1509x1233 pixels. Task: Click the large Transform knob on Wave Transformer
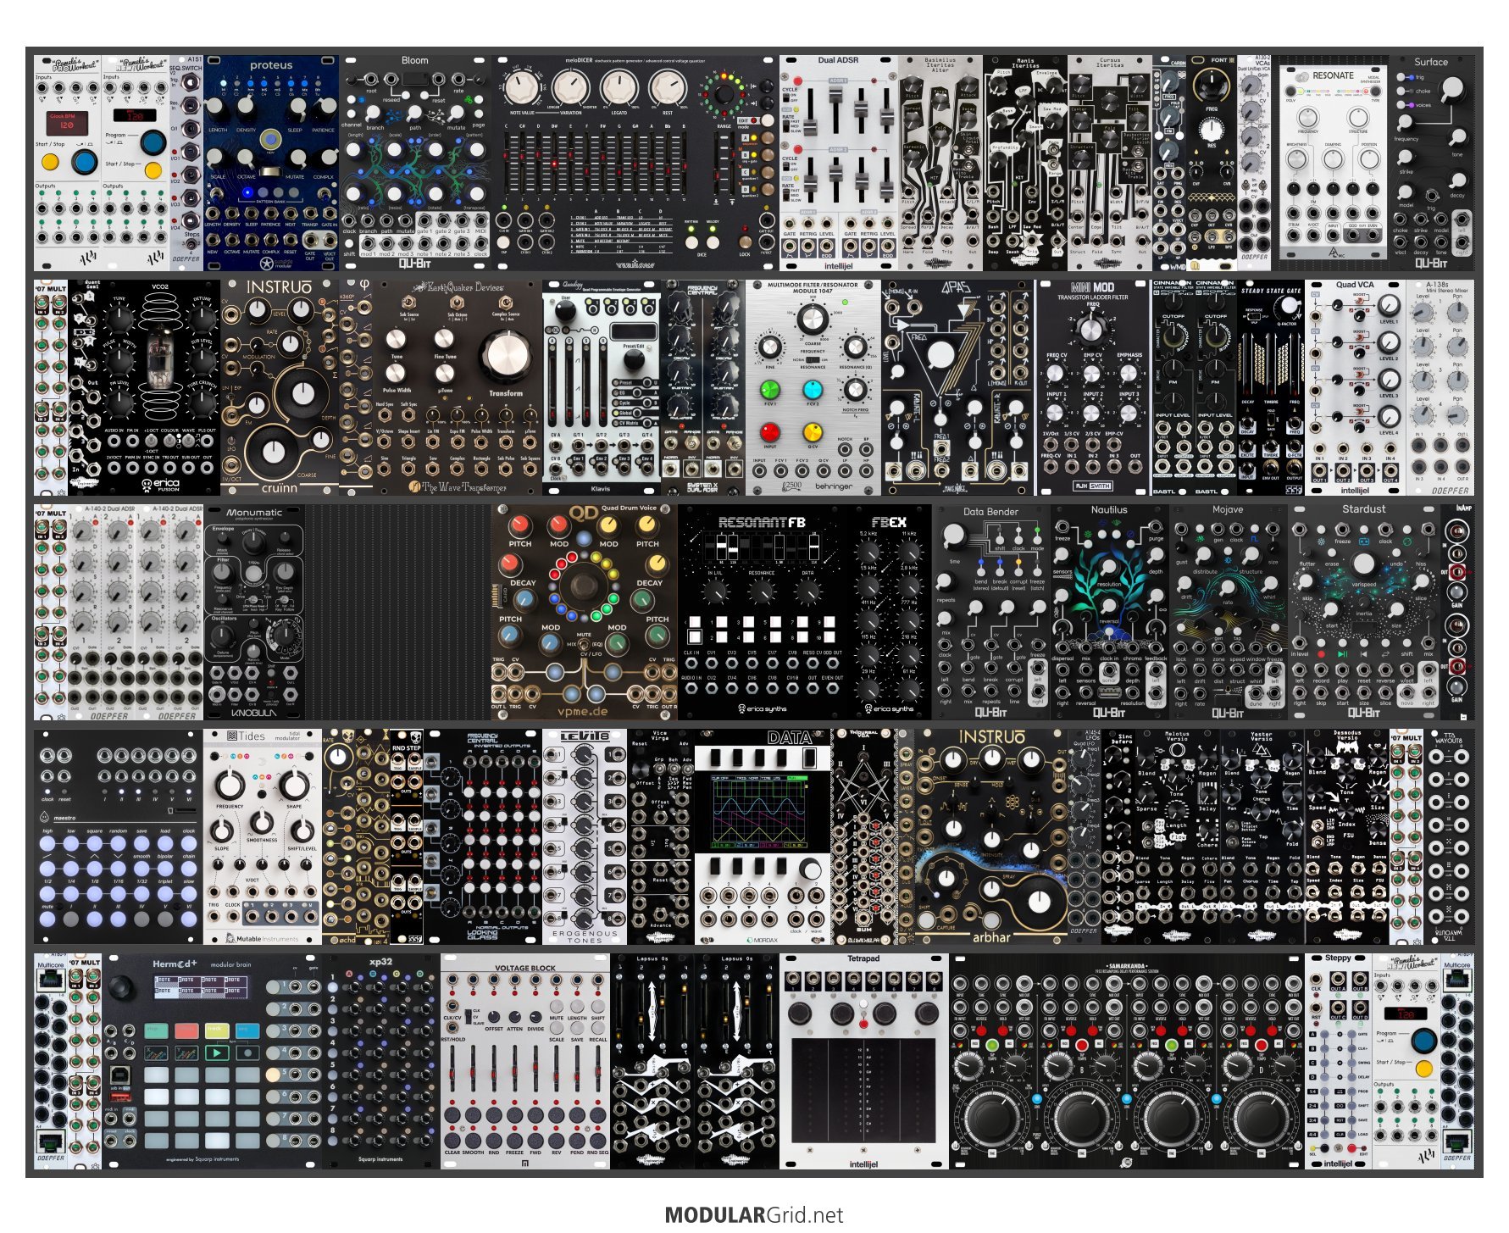pos(507,355)
